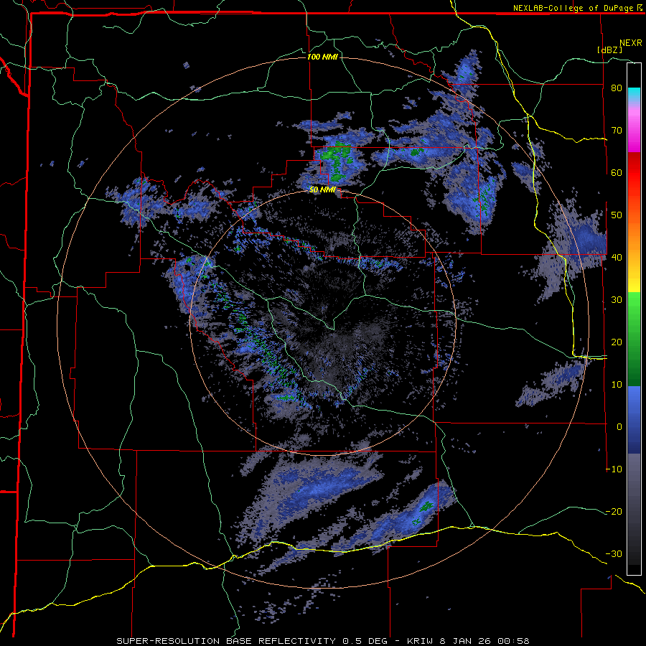
Task: Select the 0 value on the dBZ scale
Action: tap(619, 427)
